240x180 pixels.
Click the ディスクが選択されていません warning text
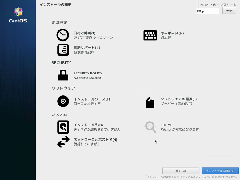click(97, 129)
